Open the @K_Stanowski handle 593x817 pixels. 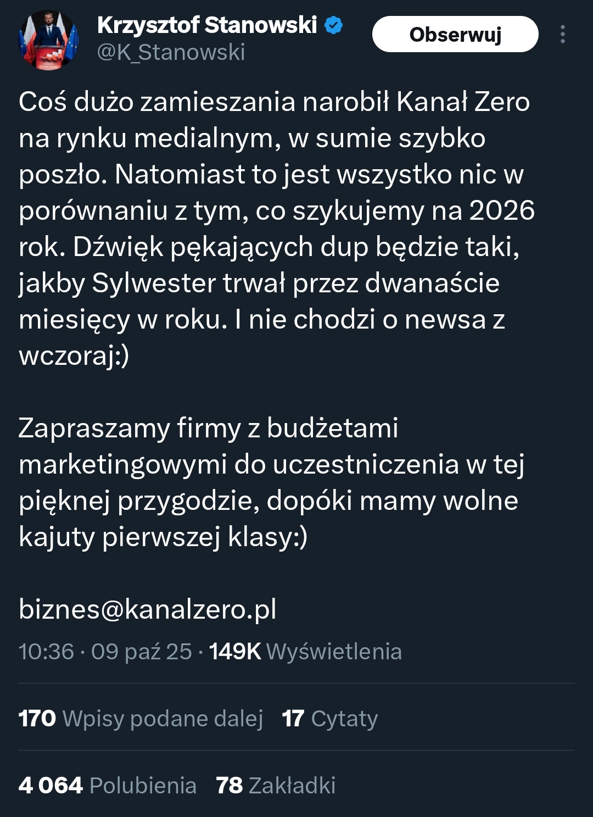coord(171,53)
